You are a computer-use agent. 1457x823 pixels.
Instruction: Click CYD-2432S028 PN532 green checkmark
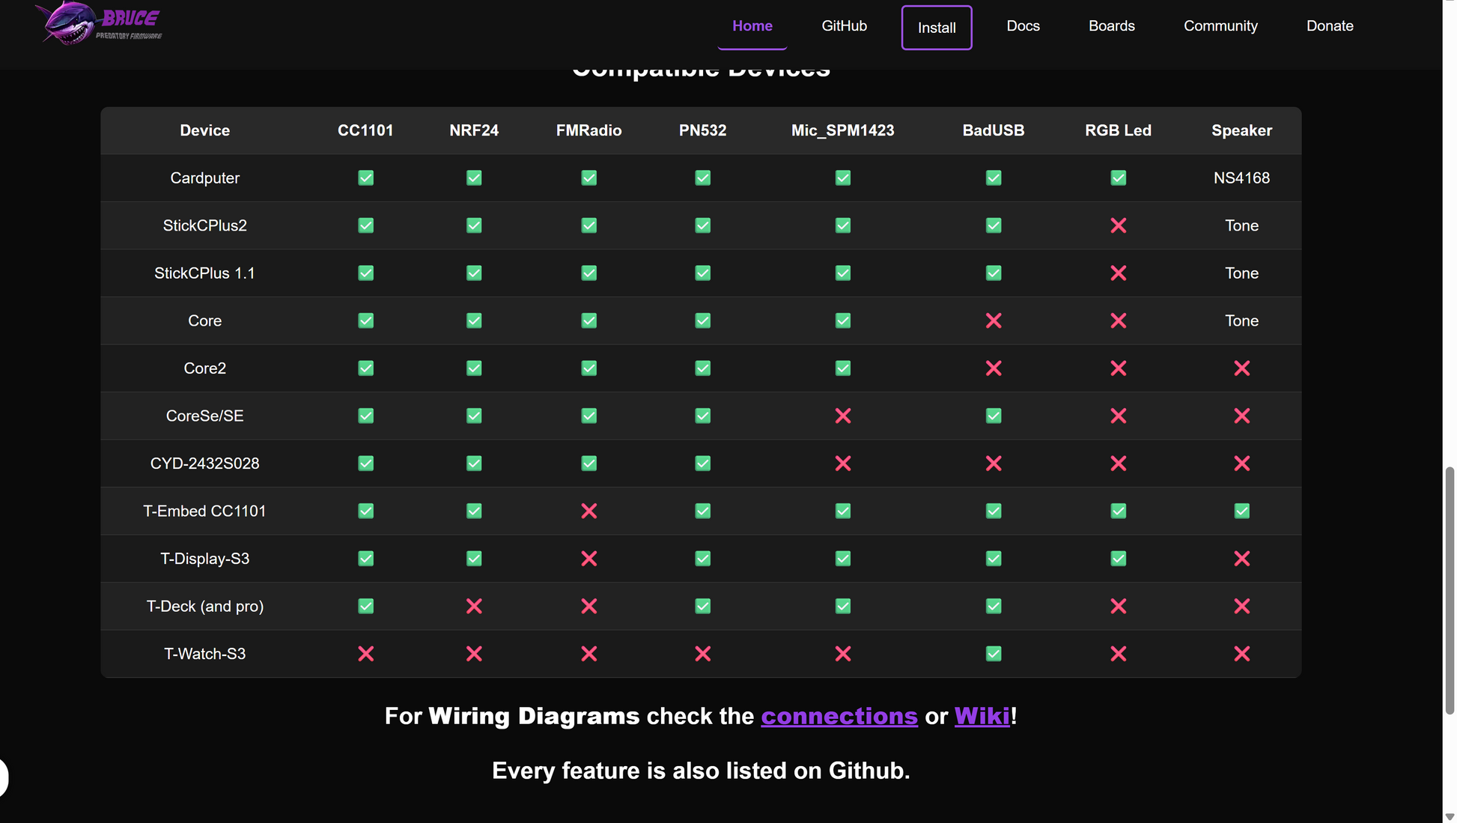(x=702, y=464)
